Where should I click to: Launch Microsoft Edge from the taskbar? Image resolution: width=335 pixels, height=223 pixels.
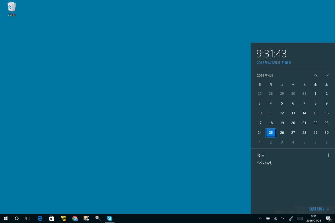click(40, 218)
